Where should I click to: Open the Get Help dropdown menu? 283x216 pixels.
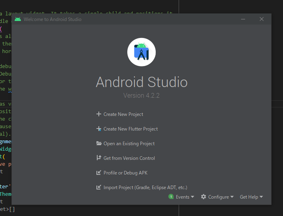coord(251,197)
